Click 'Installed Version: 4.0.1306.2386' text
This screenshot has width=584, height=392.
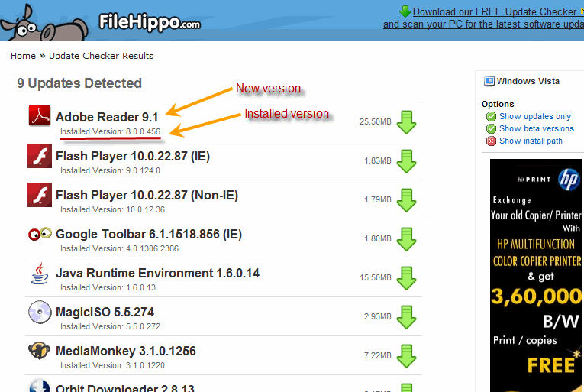pyautogui.click(x=119, y=248)
